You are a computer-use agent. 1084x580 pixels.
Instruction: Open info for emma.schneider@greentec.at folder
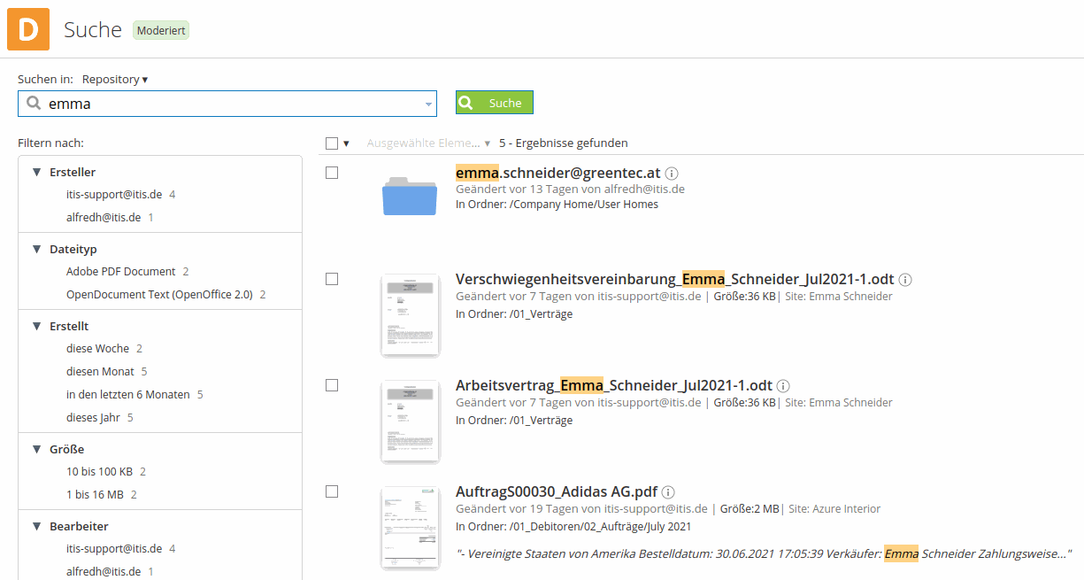click(672, 174)
